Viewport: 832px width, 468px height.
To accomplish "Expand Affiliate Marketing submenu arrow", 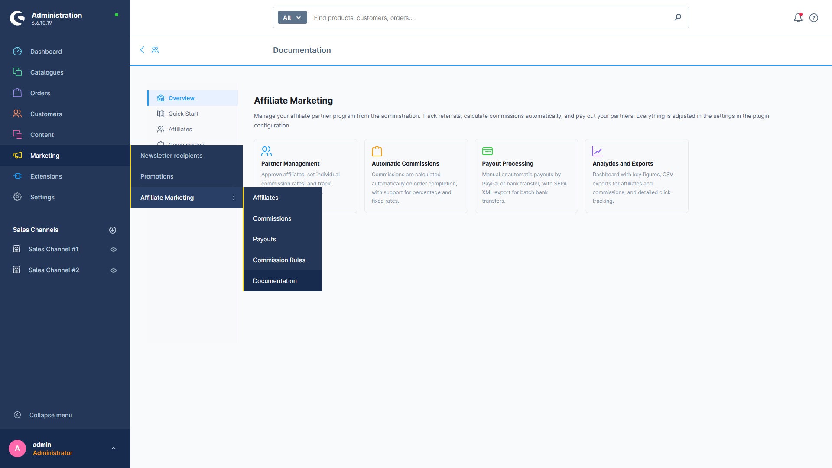I will click(234, 198).
